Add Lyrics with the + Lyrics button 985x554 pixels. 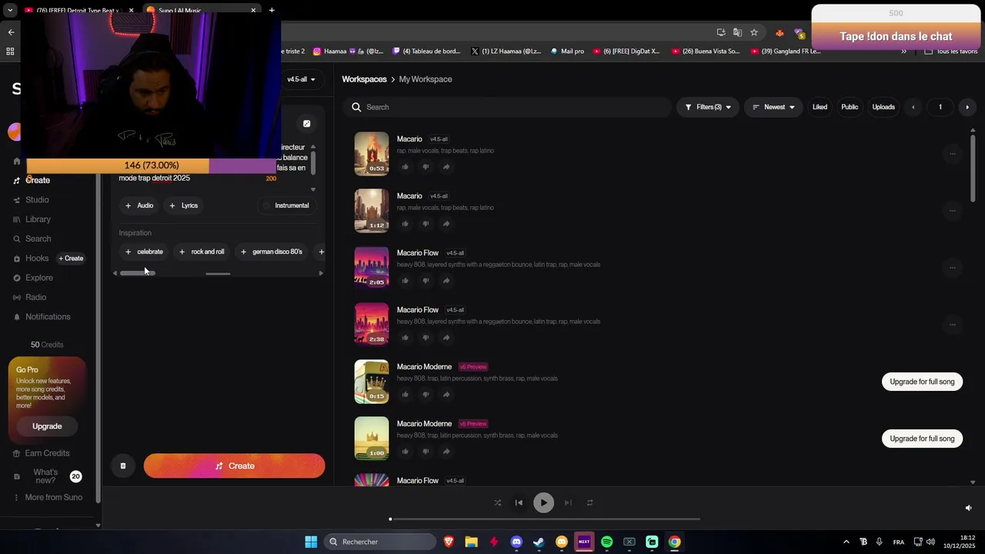tap(184, 205)
